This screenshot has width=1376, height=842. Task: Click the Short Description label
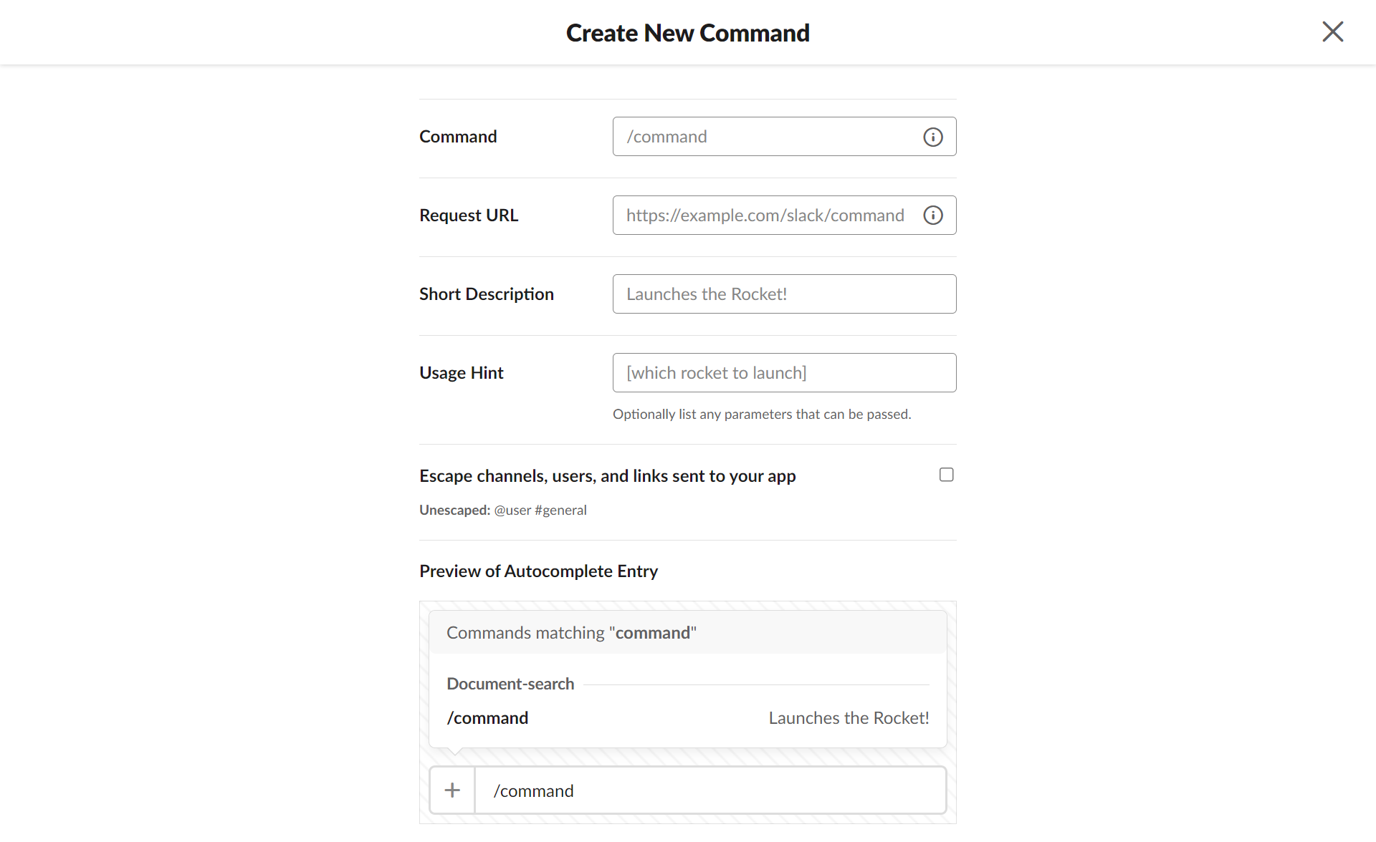(486, 294)
